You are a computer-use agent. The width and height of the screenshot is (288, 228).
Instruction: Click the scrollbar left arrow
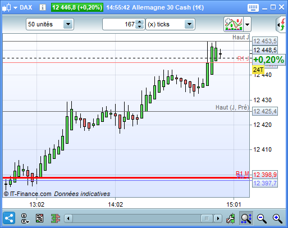[68, 218]
